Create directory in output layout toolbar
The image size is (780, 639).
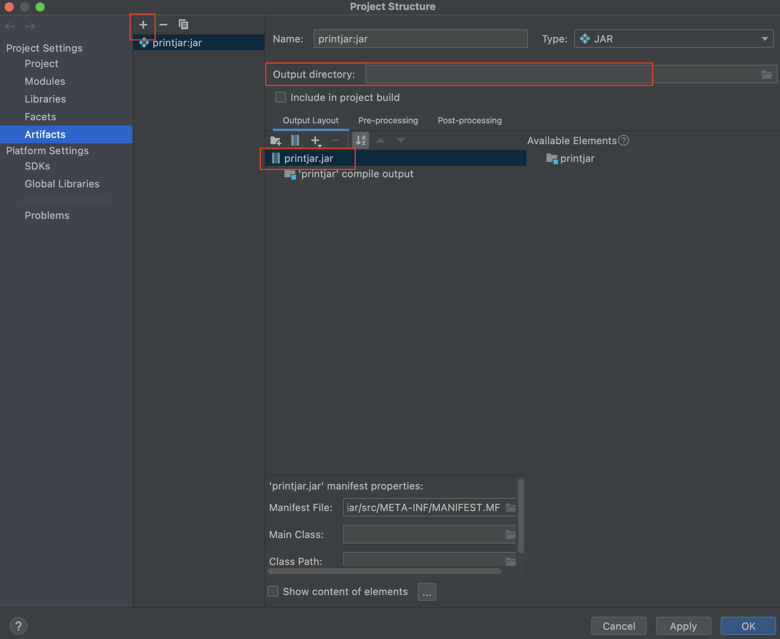[x=276, y=141]
